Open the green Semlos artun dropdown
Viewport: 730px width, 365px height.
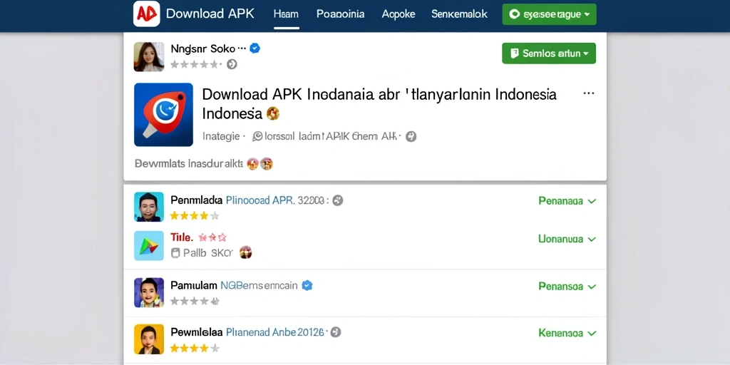(549, 53)
